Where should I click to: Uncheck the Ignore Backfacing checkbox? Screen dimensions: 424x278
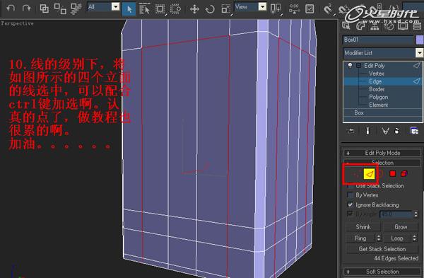[x=351, y=204]
